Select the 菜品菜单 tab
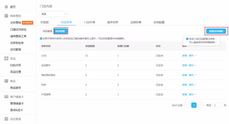The width and height of the screenshot is (229, 124). (x=66, y=22)
